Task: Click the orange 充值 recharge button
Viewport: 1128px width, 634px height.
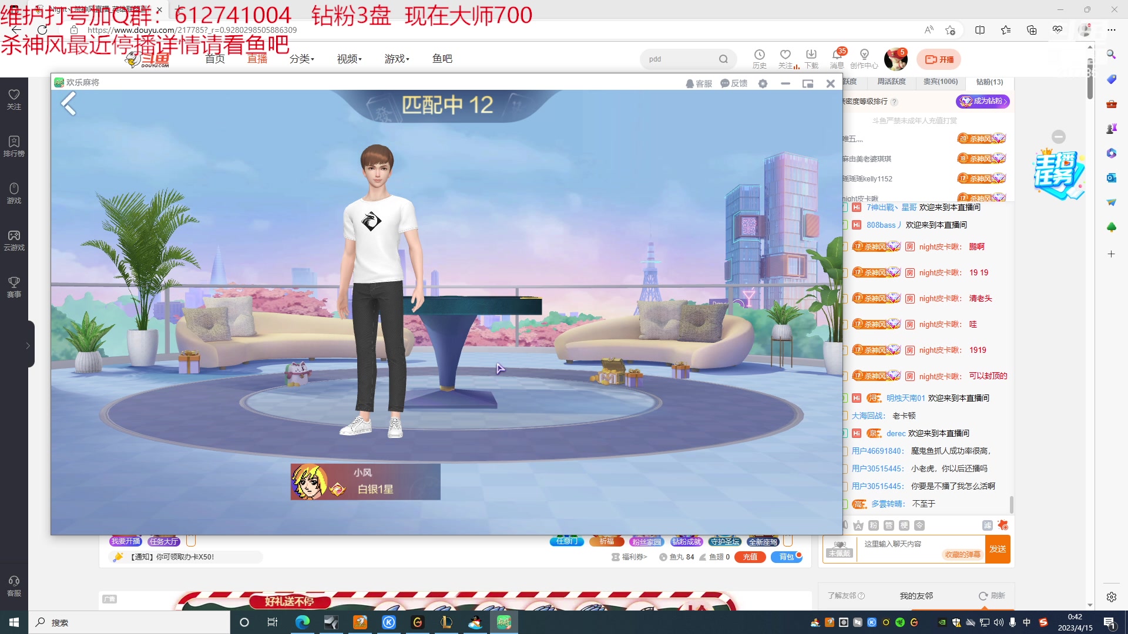Action: [x=750, y=557]
